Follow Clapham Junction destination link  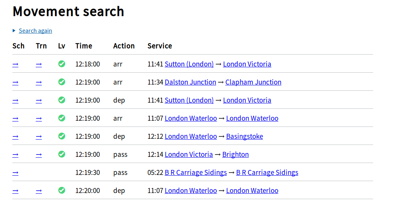coord(253,82)
